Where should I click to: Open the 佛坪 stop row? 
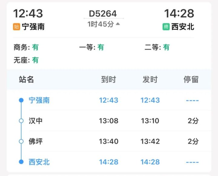109,141
